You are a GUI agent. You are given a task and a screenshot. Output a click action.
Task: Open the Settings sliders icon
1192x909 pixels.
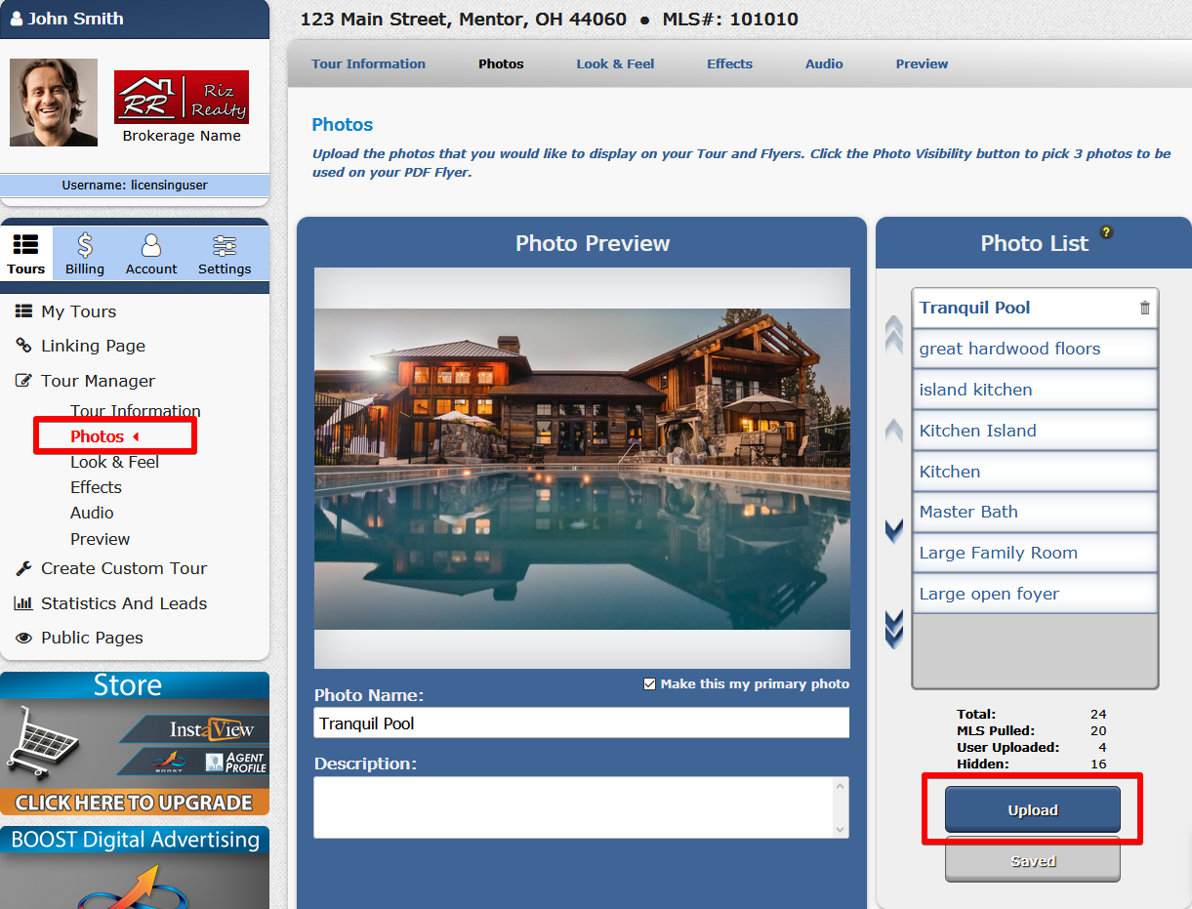[x=225, y=245]
